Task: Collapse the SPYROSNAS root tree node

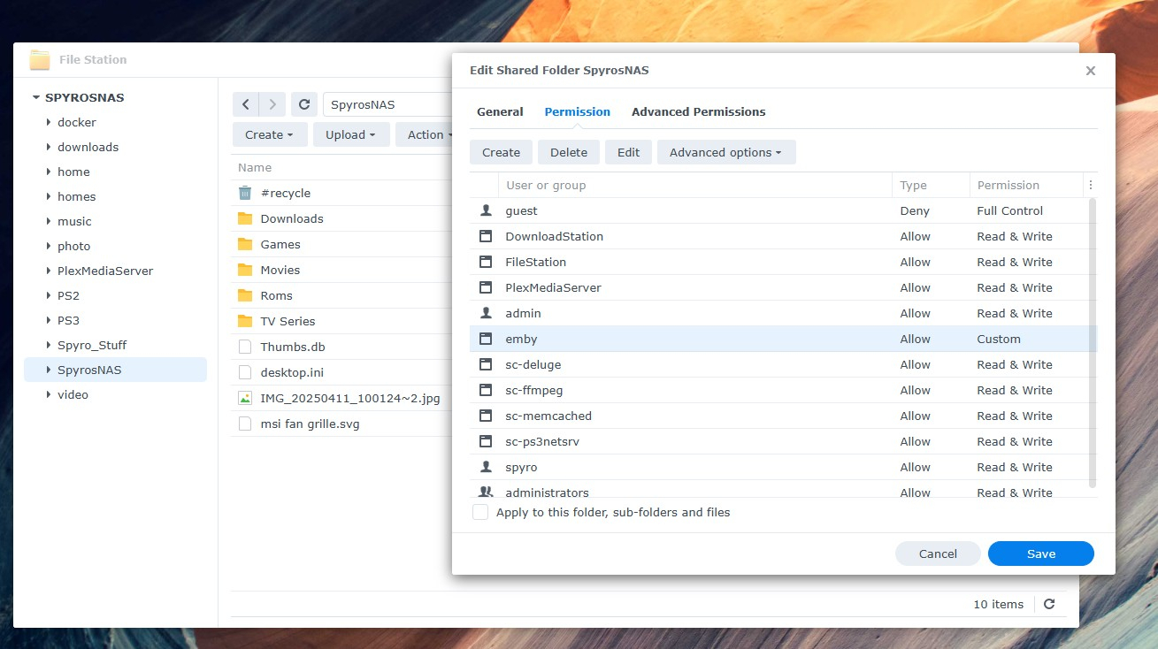Action: pyautogui.click(x=36, y=97)
